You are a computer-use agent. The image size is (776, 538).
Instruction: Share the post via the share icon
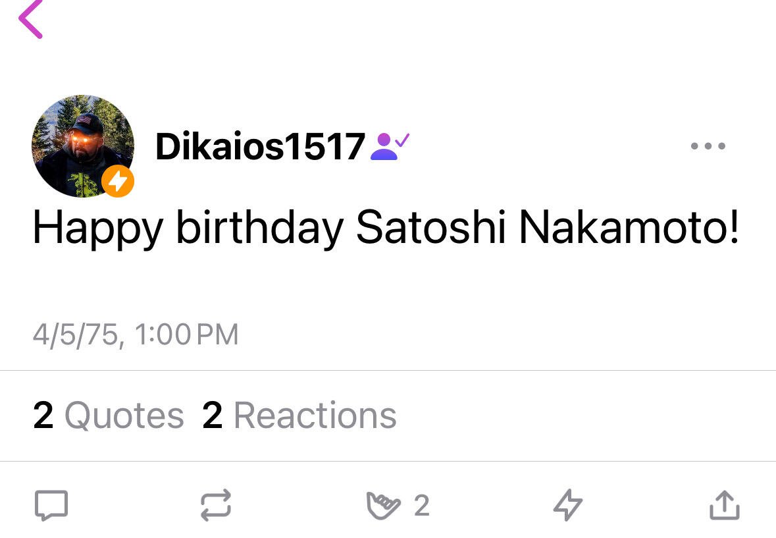[725, 505]
